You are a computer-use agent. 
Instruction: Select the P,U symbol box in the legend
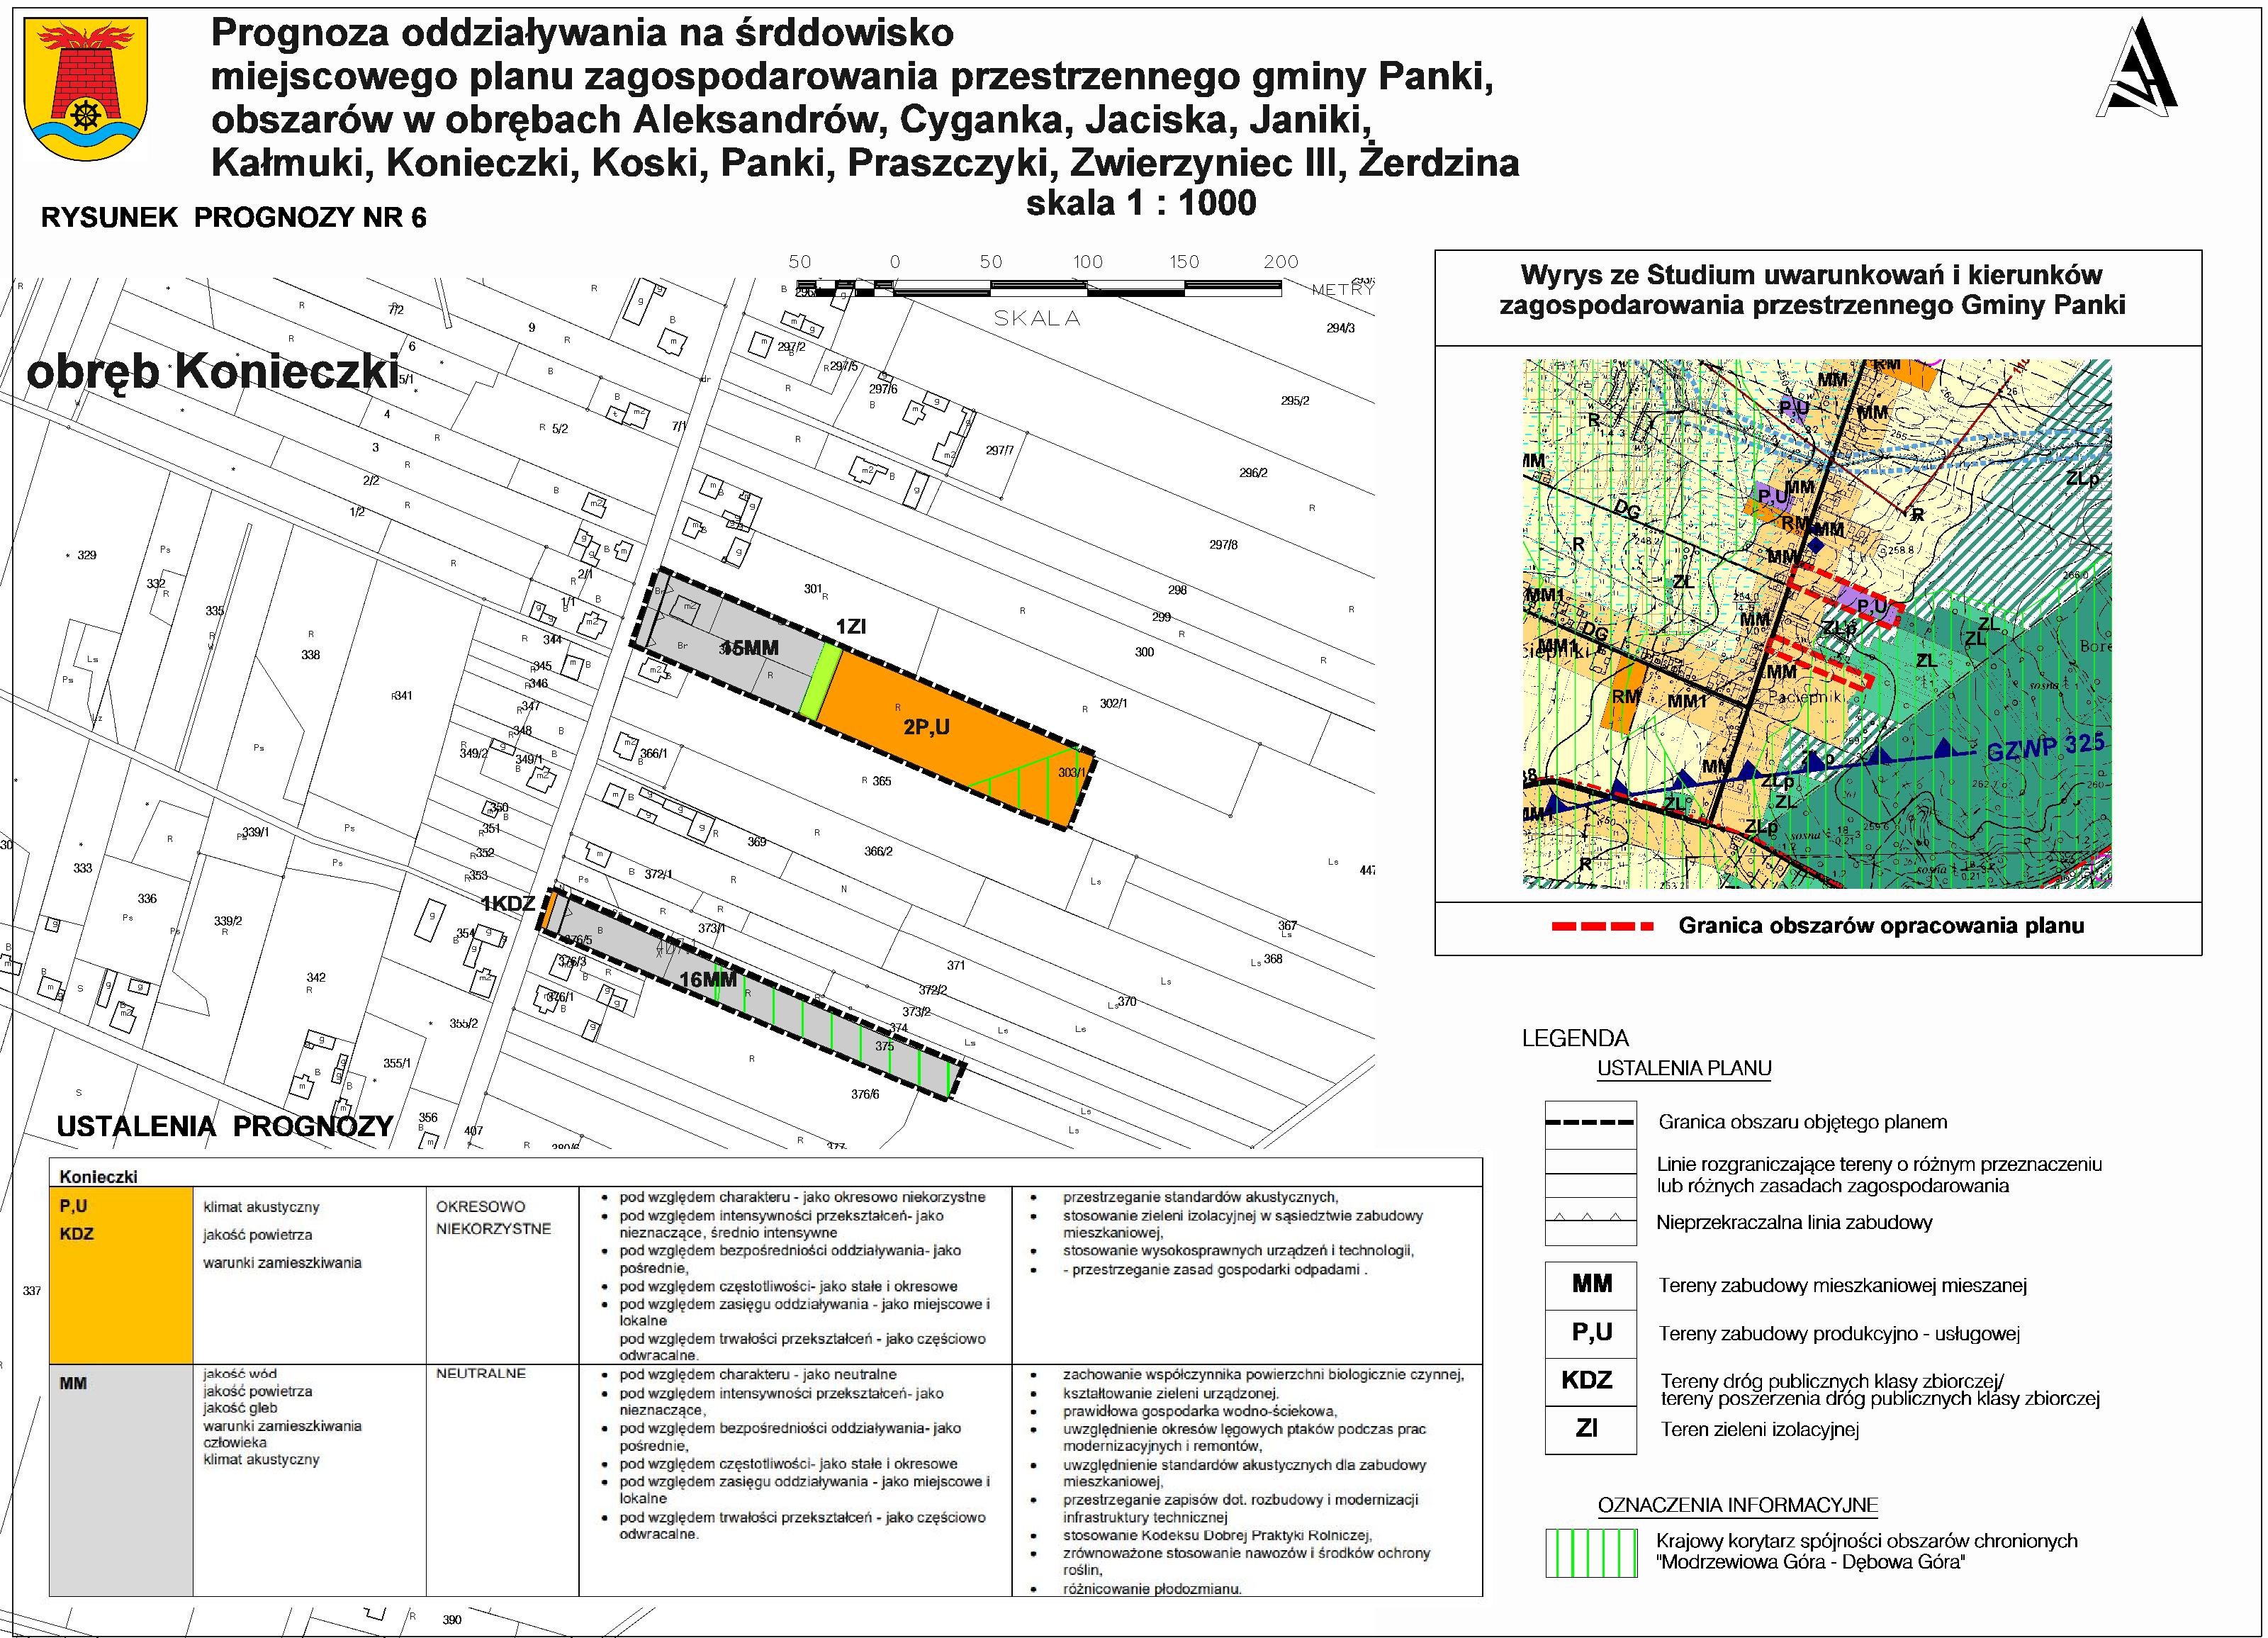[x=1590, y=1333]
